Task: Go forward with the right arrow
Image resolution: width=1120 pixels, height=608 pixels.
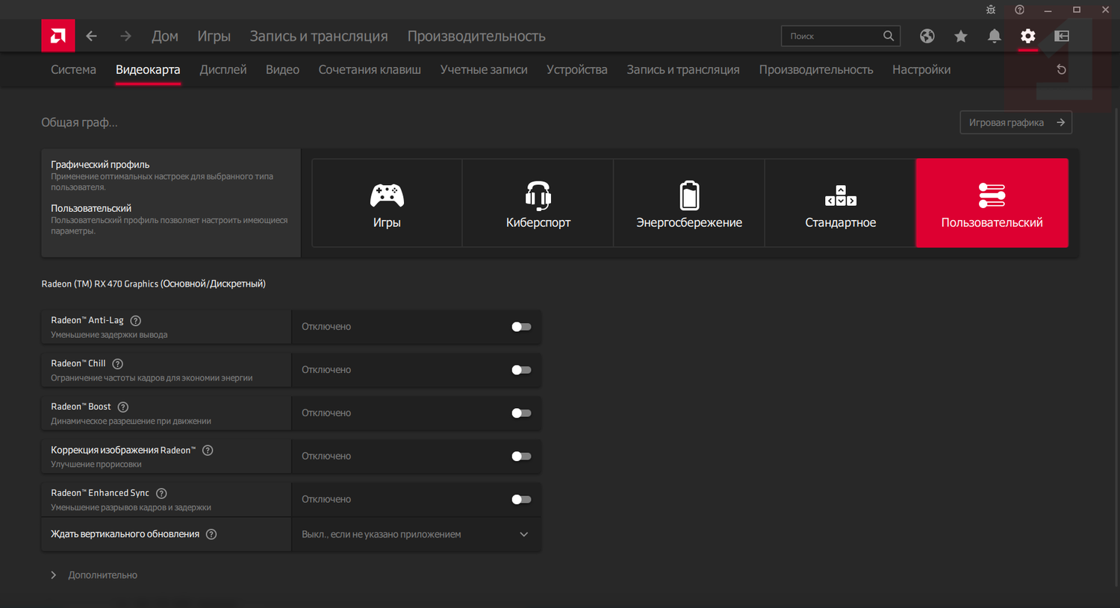Action: point(125,36)
